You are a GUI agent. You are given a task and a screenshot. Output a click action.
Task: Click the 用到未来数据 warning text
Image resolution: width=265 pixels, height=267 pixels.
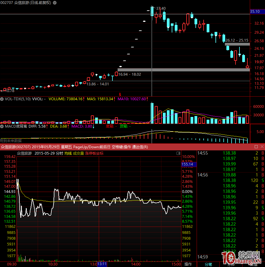[x=11, y=141]
